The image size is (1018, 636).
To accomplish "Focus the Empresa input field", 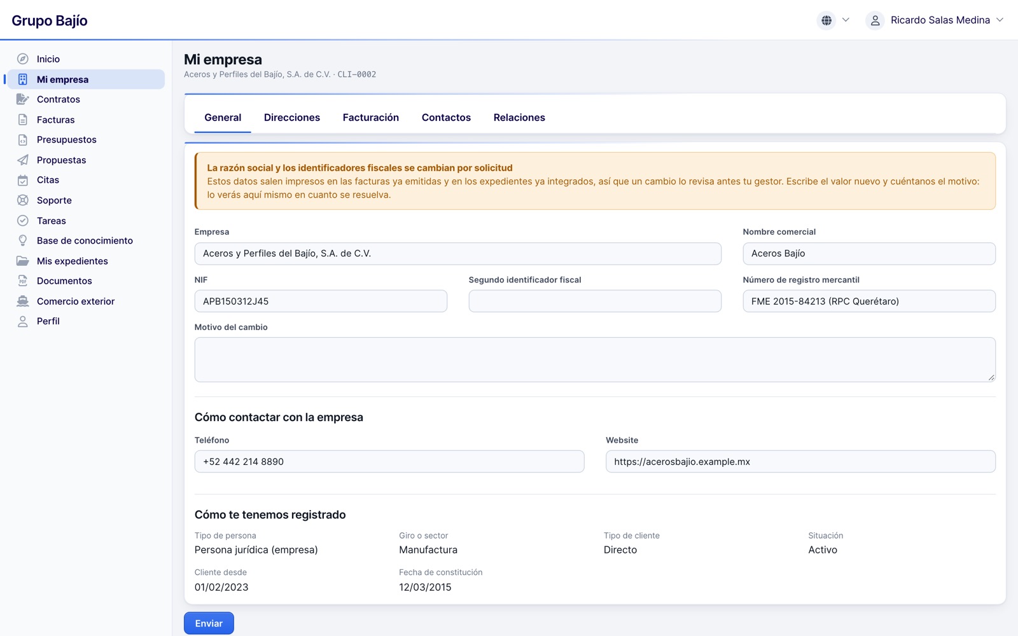I will coord(458,254).
